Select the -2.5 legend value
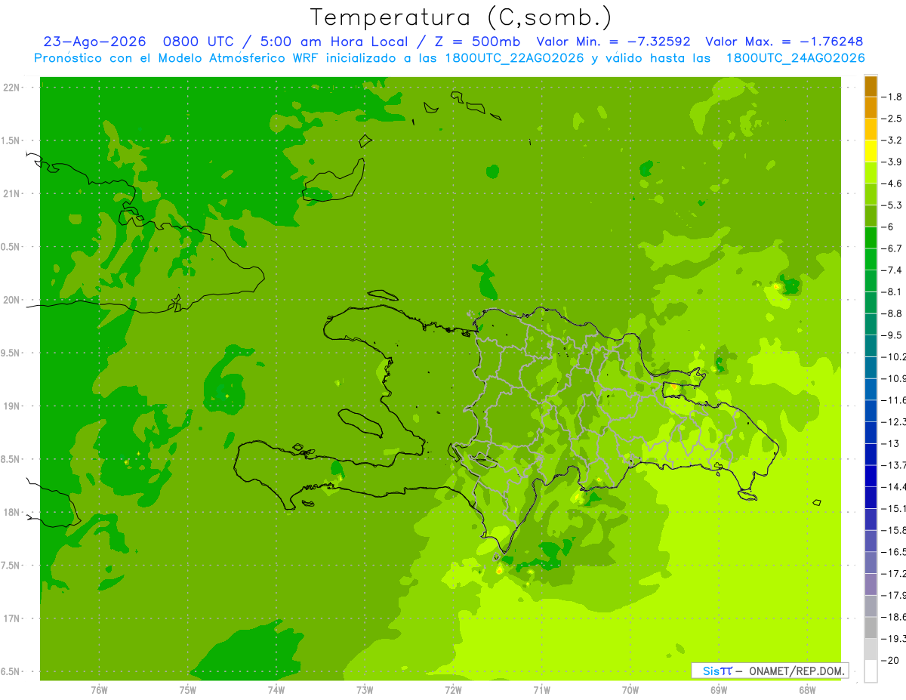906x700 pixels. 892,119
